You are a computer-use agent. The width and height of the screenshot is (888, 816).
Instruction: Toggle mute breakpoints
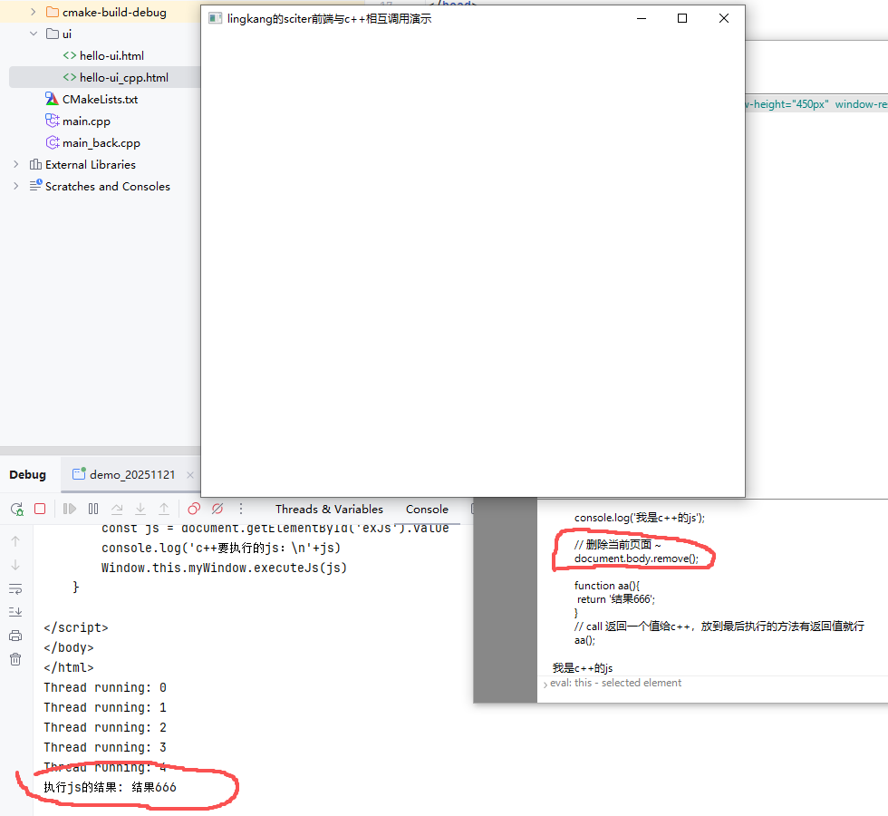click(217, 509)
